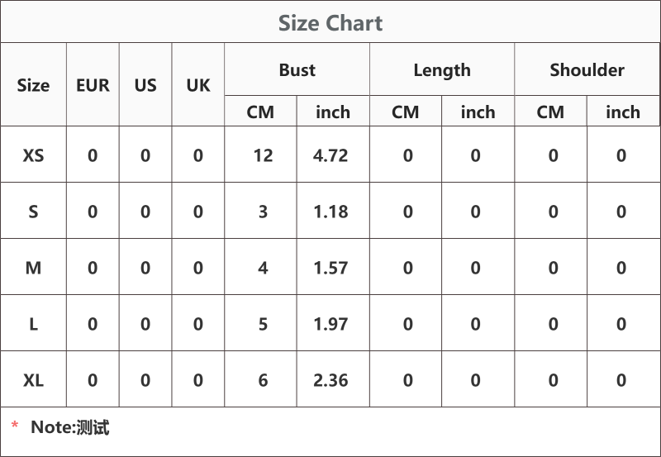
Task: Click the XL size row label
Action: 33,380
